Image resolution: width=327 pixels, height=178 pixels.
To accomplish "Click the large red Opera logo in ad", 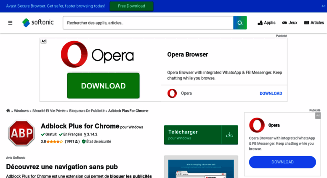I will pyautogui.click(x=74, y=54).
